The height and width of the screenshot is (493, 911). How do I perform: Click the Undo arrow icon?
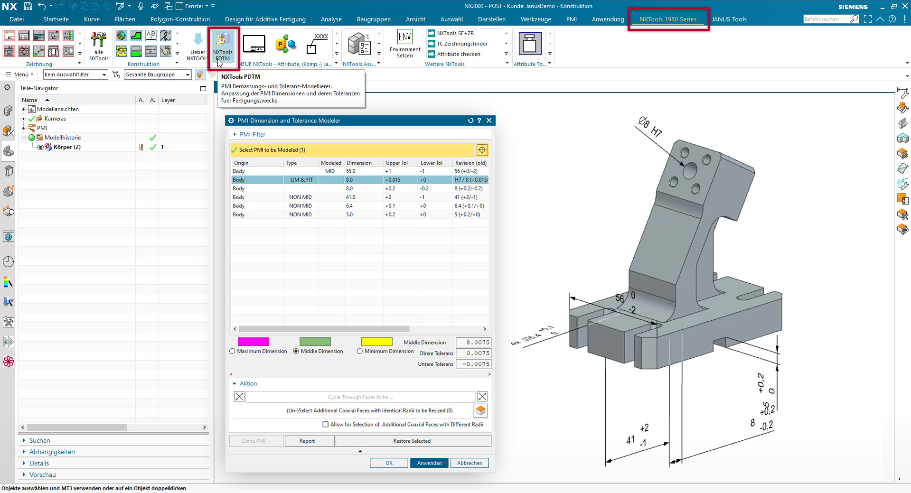point(42,6)
